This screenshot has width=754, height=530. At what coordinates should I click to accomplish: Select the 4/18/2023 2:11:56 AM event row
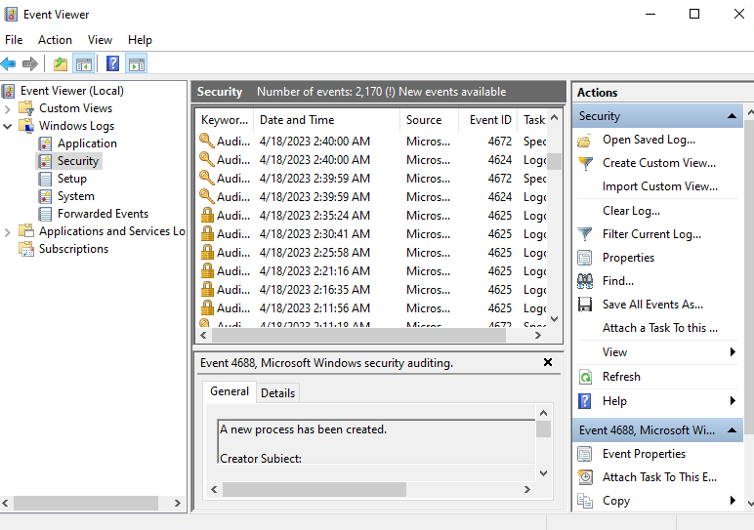(x=372, y=308)
